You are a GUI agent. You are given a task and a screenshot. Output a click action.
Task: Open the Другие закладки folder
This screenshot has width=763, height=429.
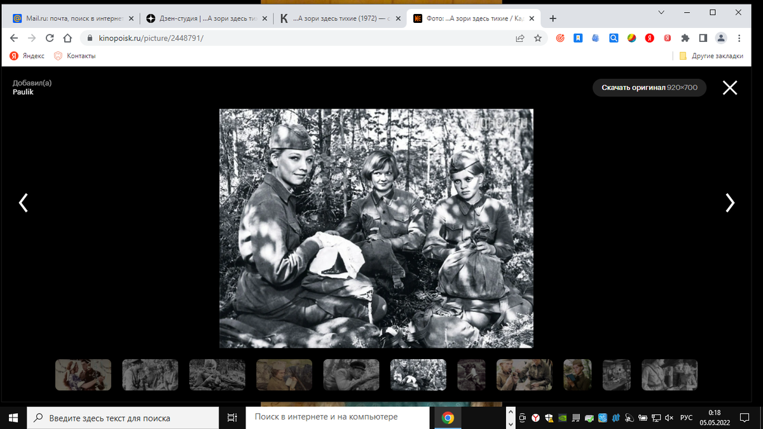click(711, 56)
